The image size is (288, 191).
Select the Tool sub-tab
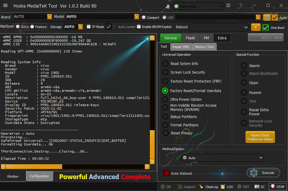164,46
